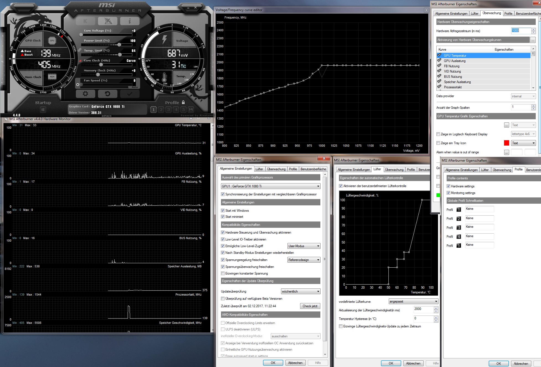The image size is (541, 367).
Task: Toggle the profile lock padlock icon
Action: pos(183,102)
